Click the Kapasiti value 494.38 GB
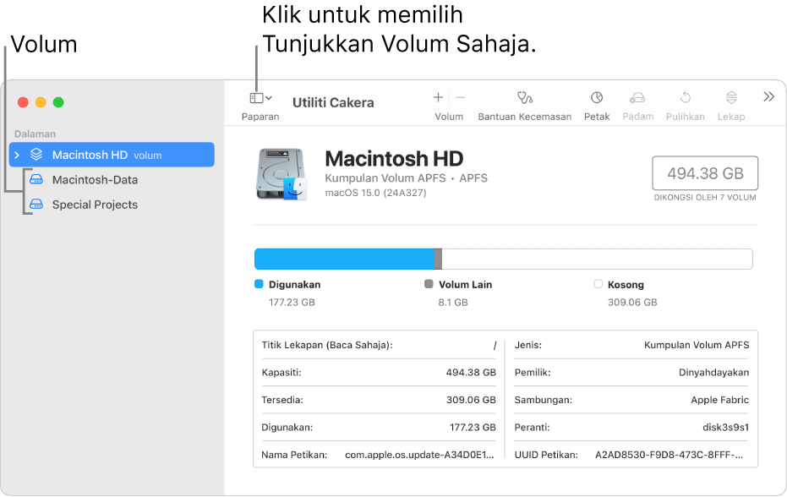 point(471,373)
